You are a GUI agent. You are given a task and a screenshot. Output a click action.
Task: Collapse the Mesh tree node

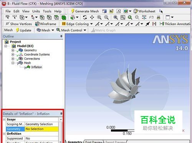click(x=13, y=63)
